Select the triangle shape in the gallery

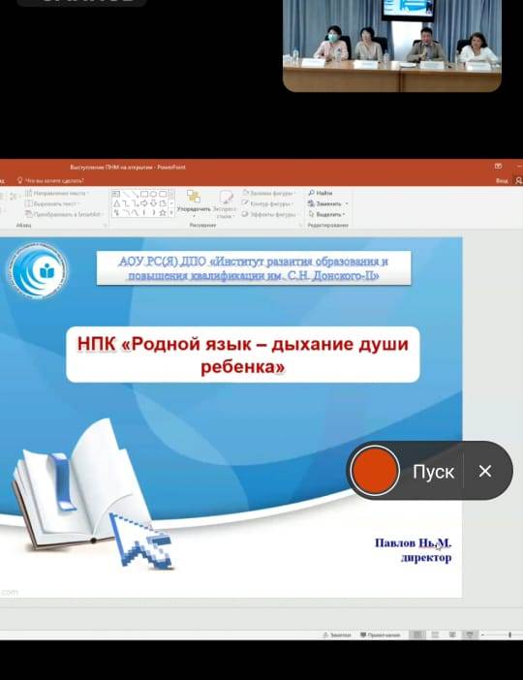pos(116,203)
